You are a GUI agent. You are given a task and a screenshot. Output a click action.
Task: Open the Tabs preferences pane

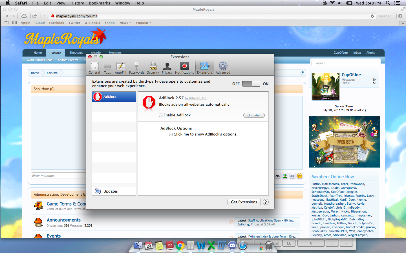coord(107,68)
